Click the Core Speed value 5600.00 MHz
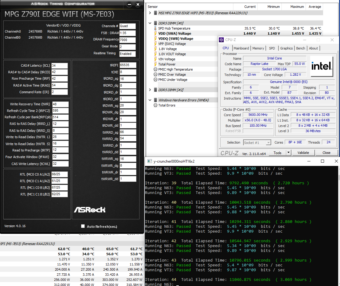 (258, 115)
